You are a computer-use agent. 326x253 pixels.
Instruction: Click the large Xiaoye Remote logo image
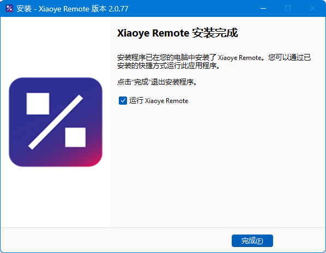point(56,122)
